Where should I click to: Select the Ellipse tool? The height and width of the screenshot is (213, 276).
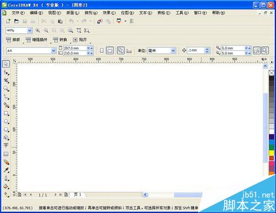[x=6, y=122]
